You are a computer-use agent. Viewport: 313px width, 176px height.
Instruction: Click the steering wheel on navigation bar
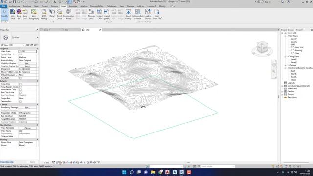[274, 65]
